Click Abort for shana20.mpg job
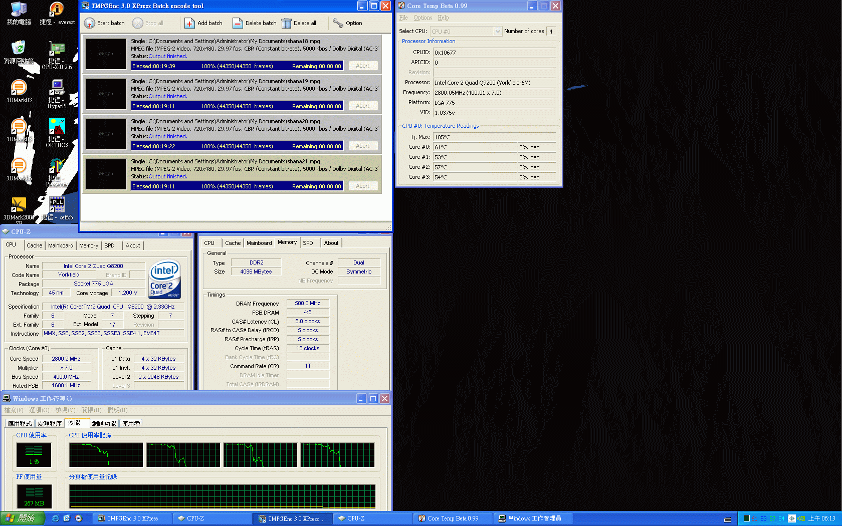Viewport: 842px width, 526px height. point(362,146)
